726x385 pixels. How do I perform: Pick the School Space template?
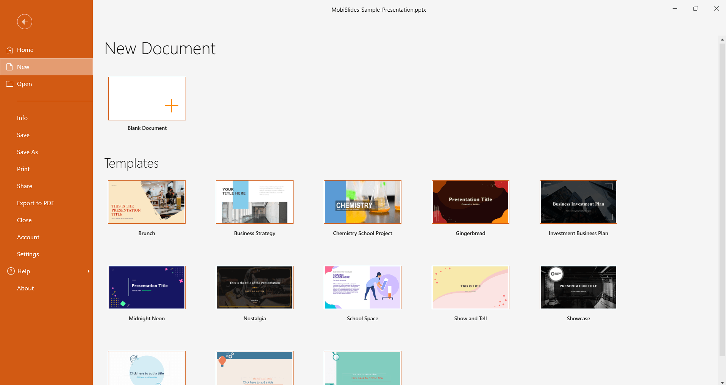pos(363,288)
